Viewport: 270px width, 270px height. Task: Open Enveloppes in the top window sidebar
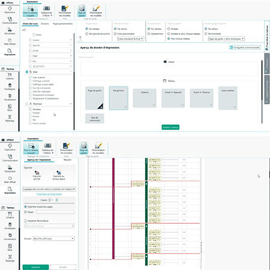click(x=10, y=87)
